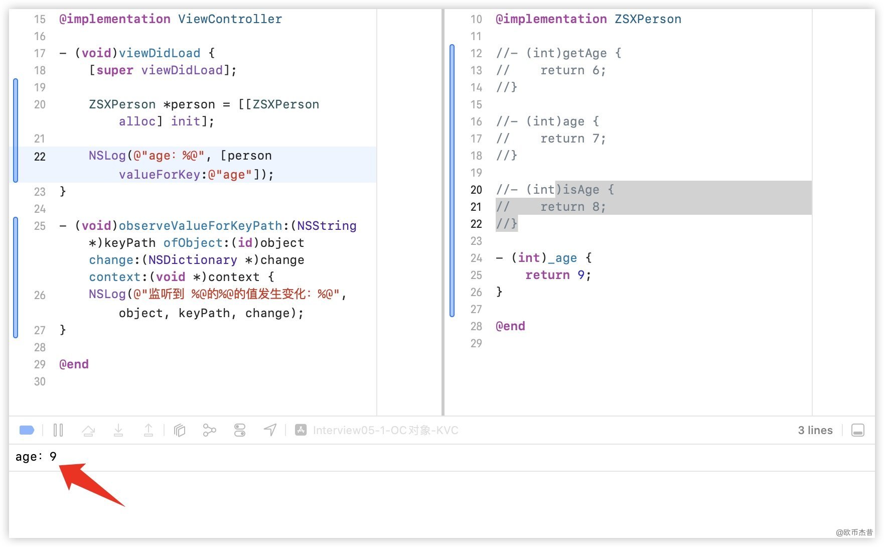Toggle breakpoints activation in debug bar
This screenshot has height=547, width=884.
[27, 430]
